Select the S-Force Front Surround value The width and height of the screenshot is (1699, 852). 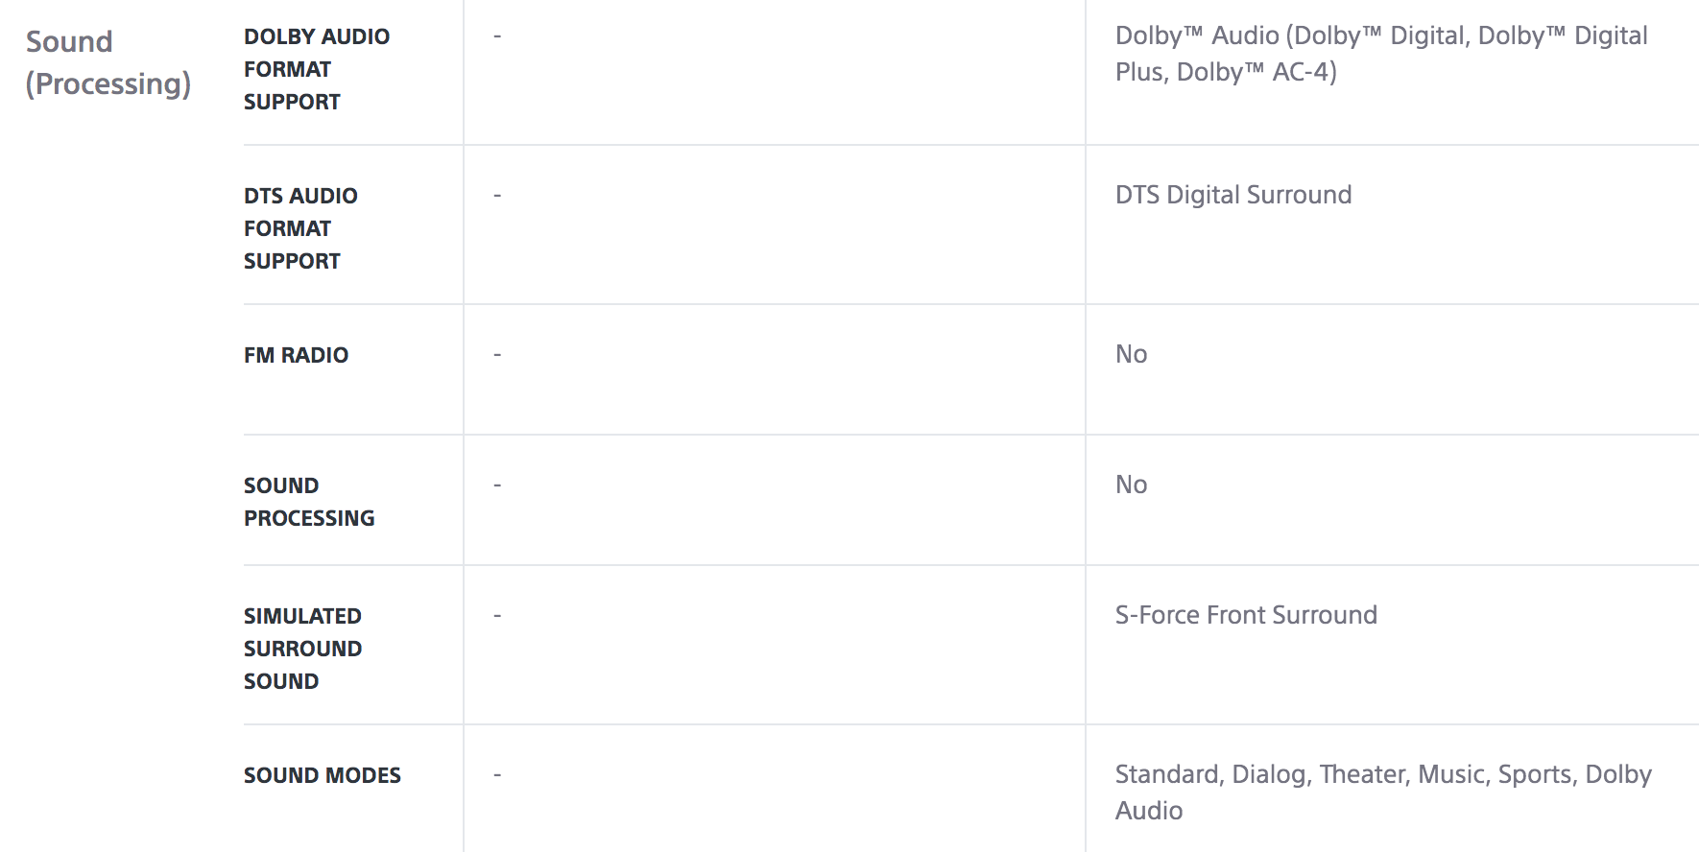[1246, 615]
